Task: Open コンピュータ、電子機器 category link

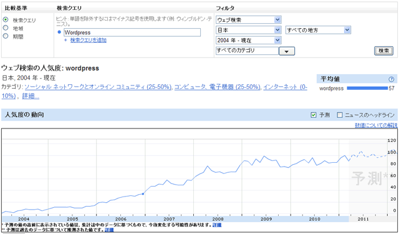Action: 218,87
